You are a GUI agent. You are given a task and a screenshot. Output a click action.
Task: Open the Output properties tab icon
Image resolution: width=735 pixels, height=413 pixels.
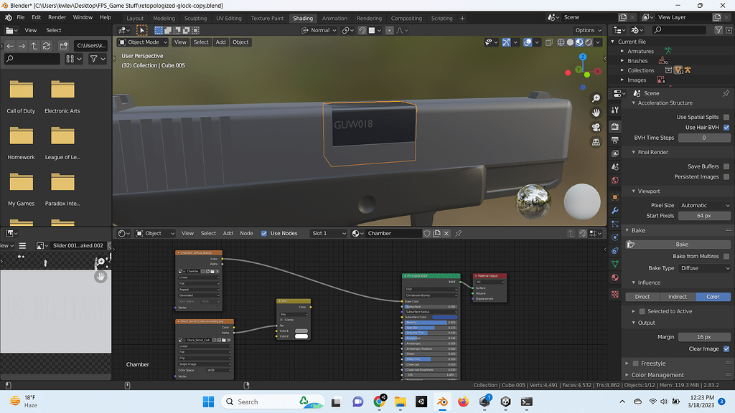pyautogui.click(x=615, y=140)
